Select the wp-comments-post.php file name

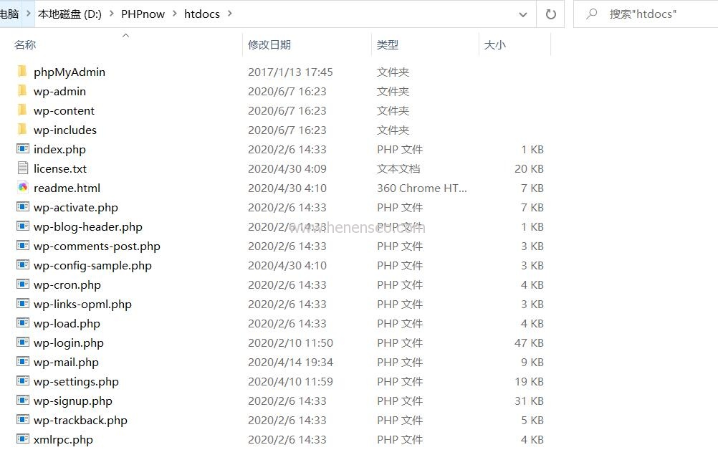[97, 246]
